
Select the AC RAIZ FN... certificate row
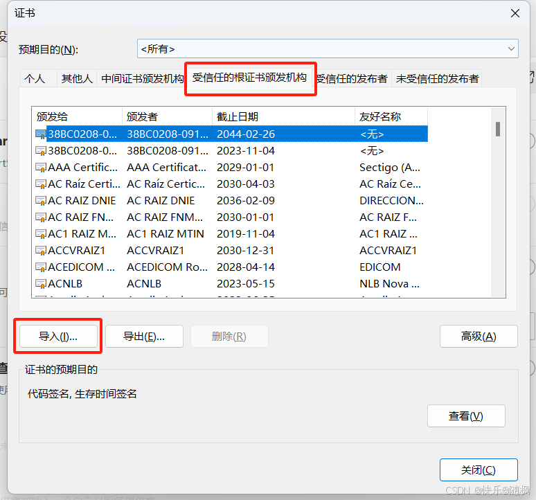[231, 217]
